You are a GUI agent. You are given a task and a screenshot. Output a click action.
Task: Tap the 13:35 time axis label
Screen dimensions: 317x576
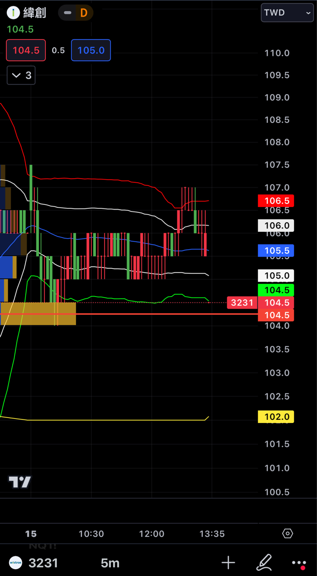[212, 534]
